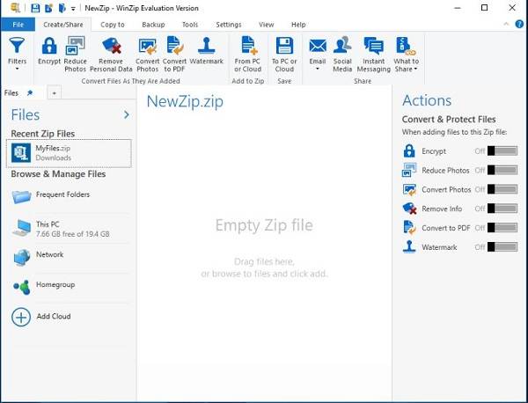Select Convert to PDF ribbon icon
The image size is (528, 403).
(x=174, y=46)
